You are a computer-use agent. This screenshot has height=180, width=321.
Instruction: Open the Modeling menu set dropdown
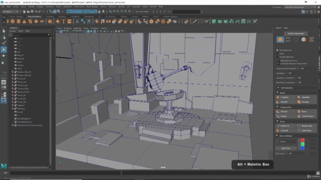pyautogui.click(x=10, y=11)
